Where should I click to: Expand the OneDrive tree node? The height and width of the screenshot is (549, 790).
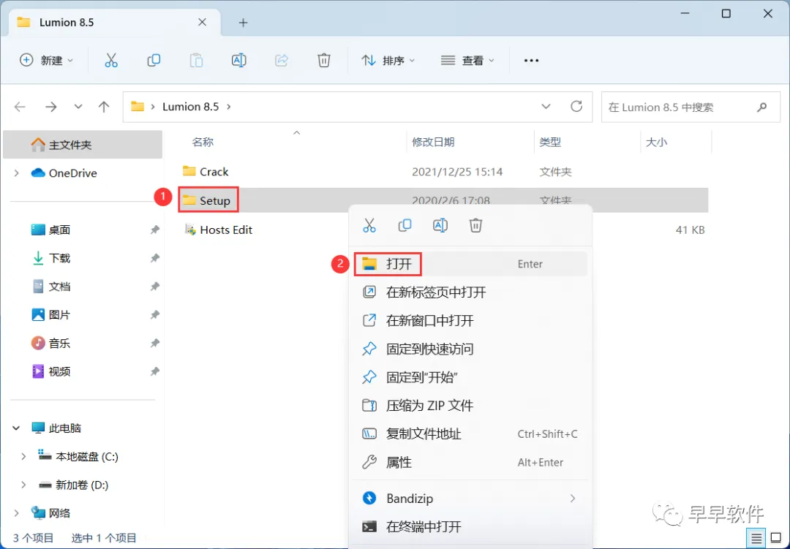pyautogui.click(x=17, y=173)
